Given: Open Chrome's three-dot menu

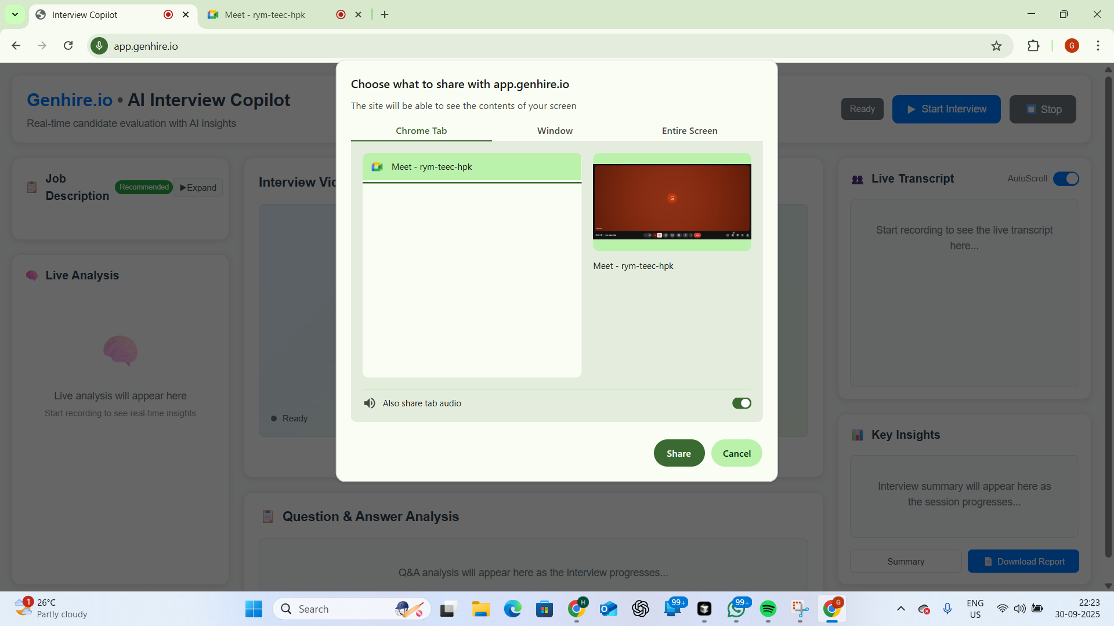Looking at the screenshot, I should click(1098, 46).
